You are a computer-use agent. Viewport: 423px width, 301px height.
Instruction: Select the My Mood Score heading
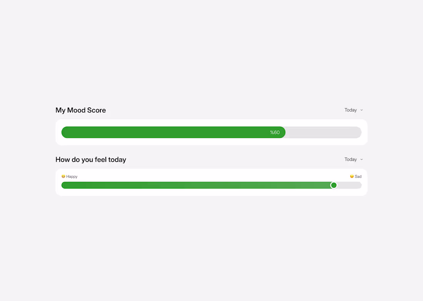[80, 110]
